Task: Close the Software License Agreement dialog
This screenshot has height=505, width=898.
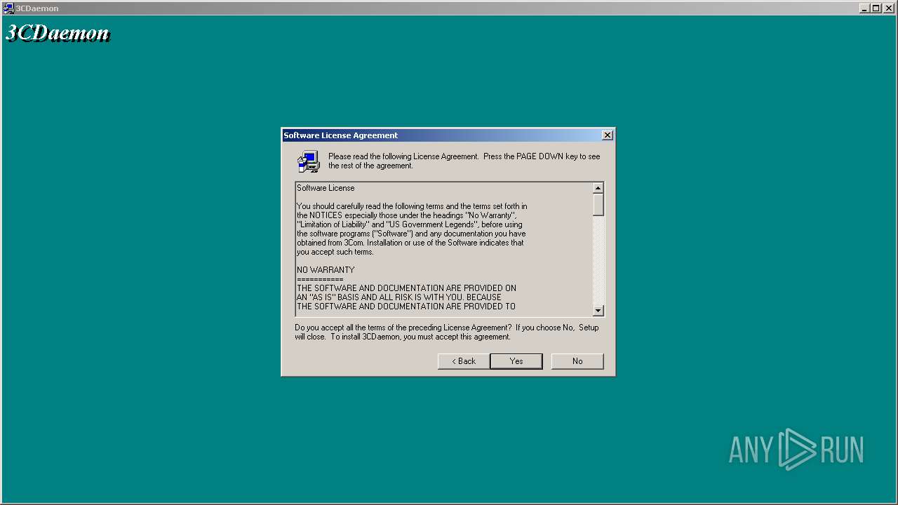Action: point(608,135)
